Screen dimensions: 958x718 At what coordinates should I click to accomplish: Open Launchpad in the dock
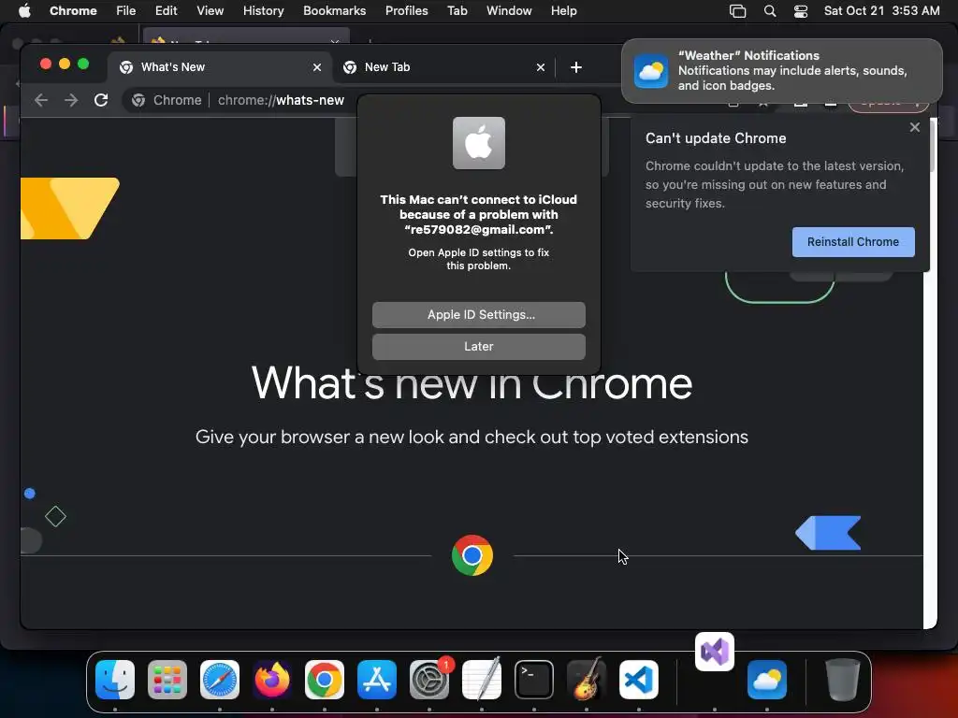click(167, 680)
